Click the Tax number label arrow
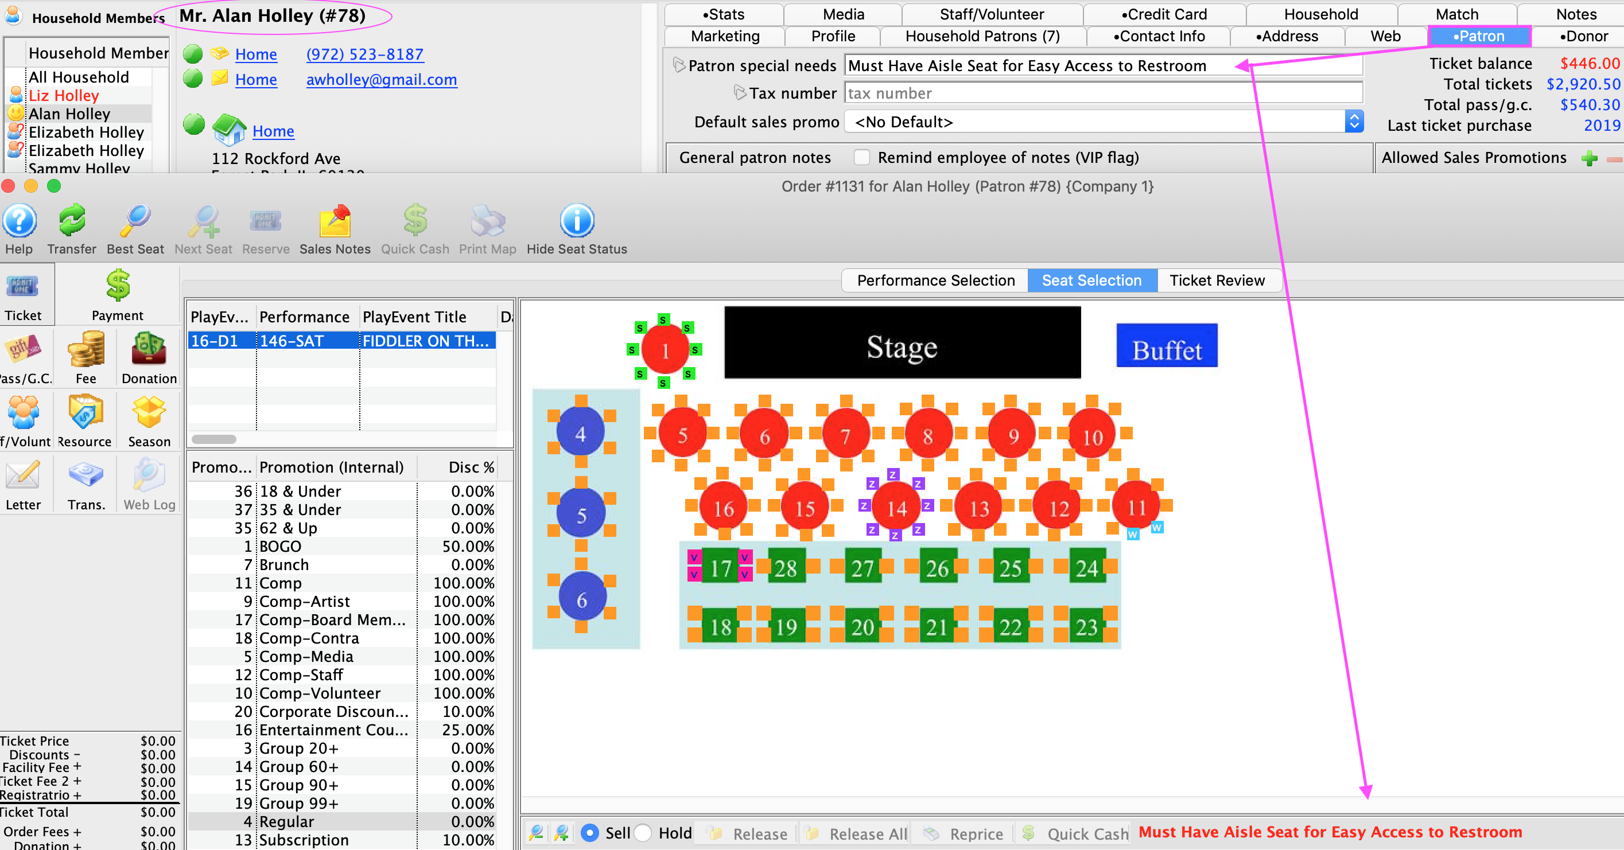This screenshot has width=1624, height=850. [740, 92]
